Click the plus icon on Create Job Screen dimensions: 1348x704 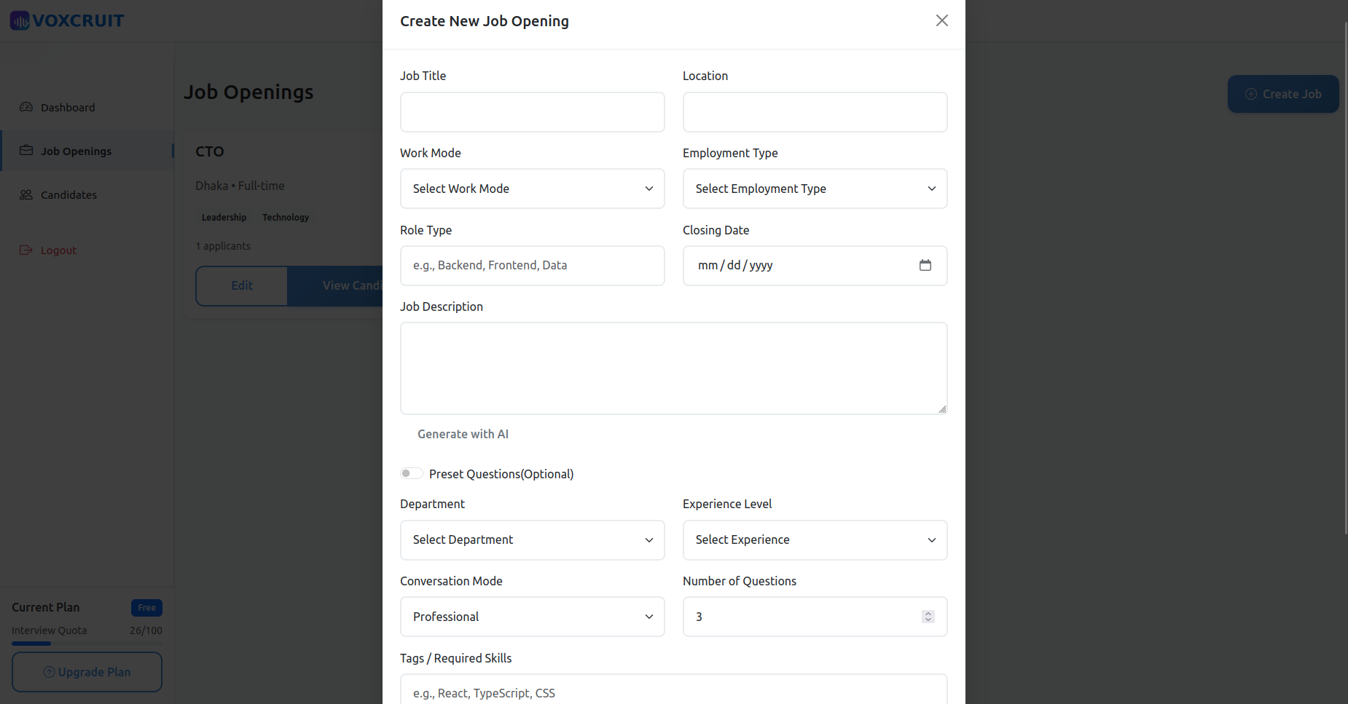pos(1250,94)
